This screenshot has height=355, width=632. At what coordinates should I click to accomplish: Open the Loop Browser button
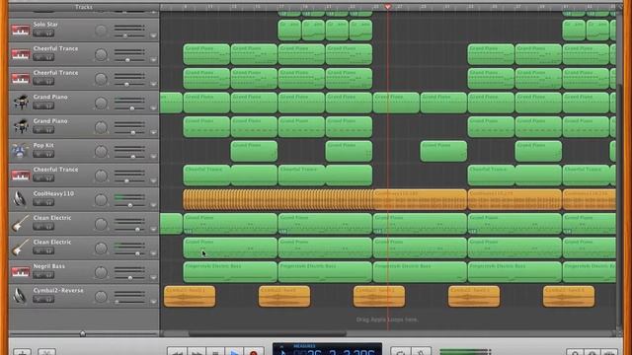pyautogui.click(x=575, y=352)
